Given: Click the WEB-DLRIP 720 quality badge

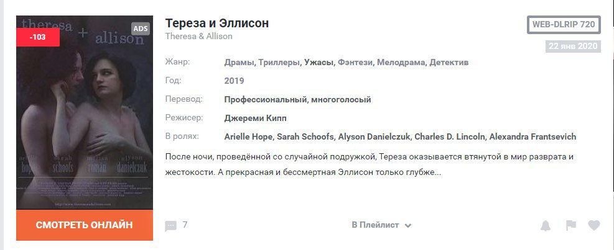Looking at the screenshot, I should coord(564,25).
